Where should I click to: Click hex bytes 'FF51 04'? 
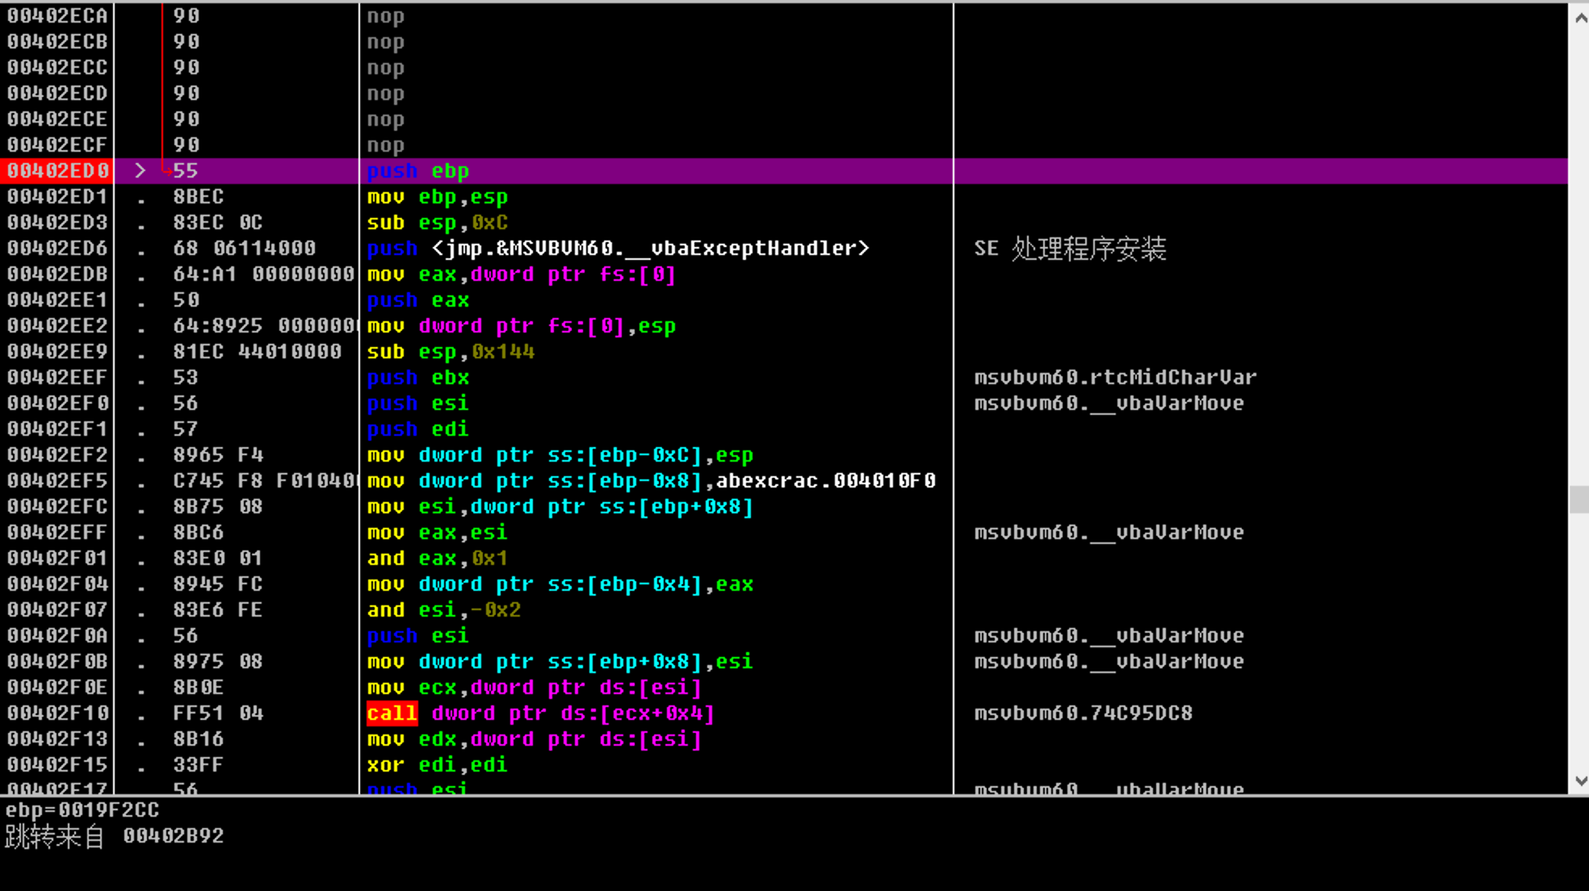[218, 713]
